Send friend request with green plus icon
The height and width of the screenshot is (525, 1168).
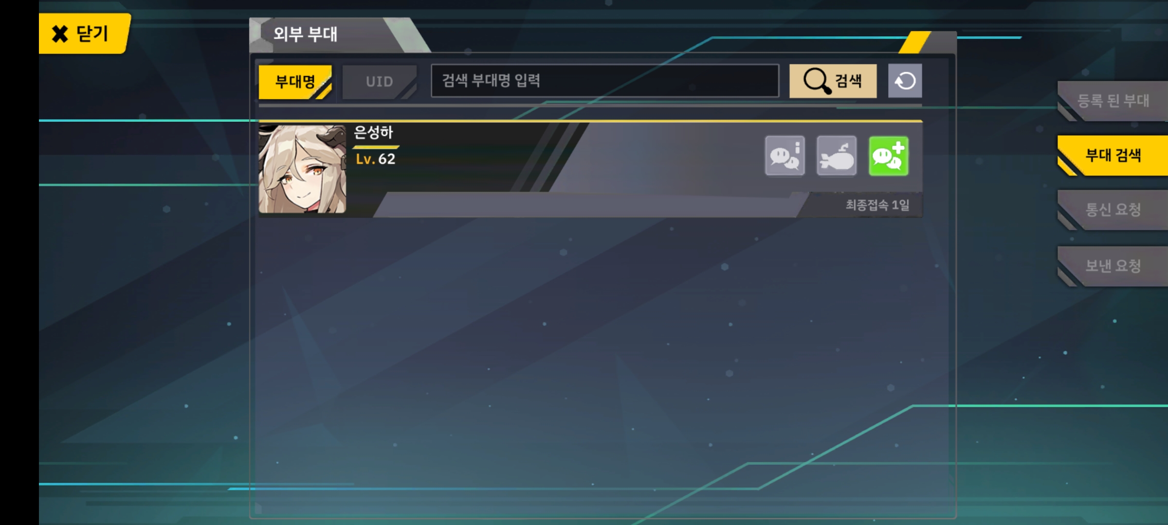888,156
